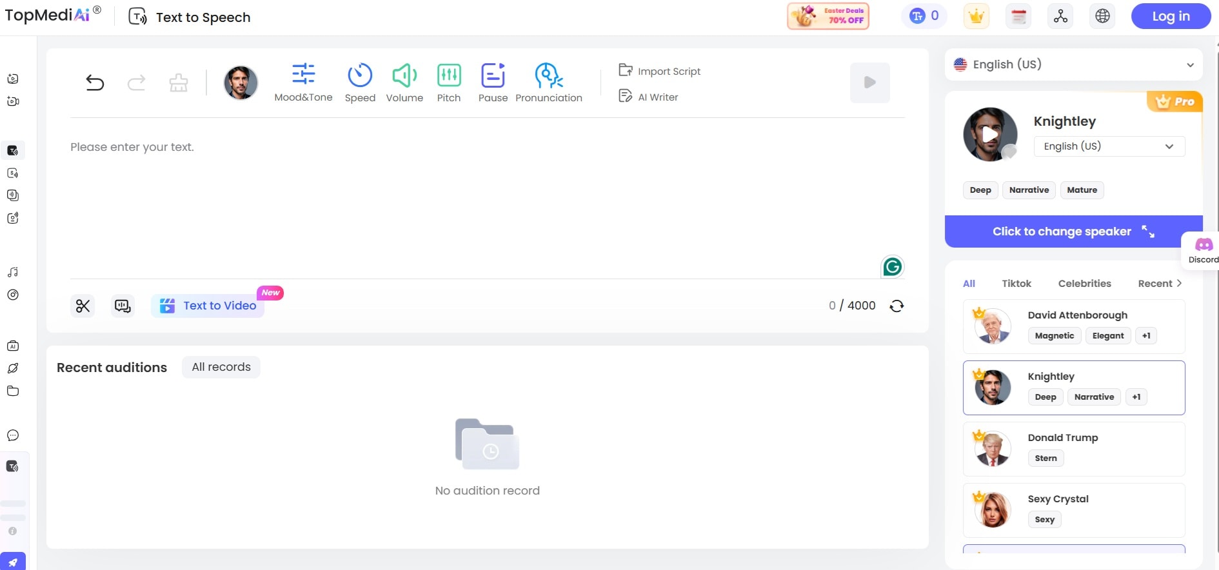Open the globe language icon

coord(1103,16)
